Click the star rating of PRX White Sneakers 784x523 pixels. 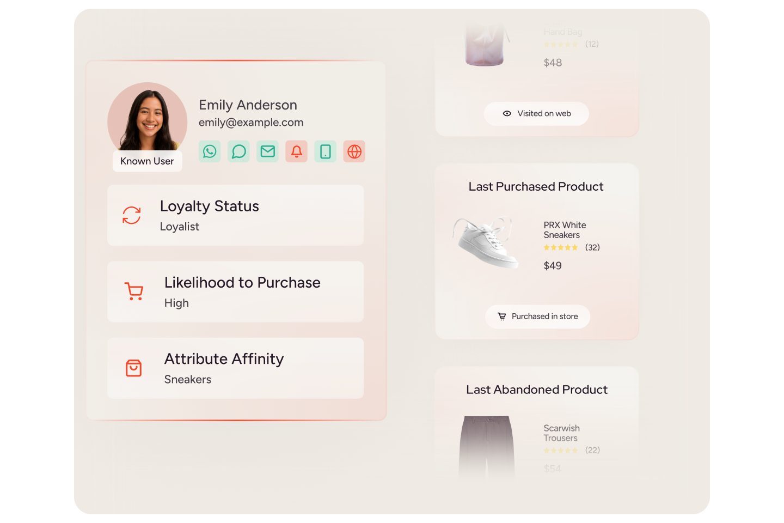tap(561, 247)
